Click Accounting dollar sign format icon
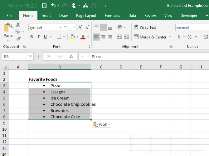209x156 pixels. click(x=179, y=37)
